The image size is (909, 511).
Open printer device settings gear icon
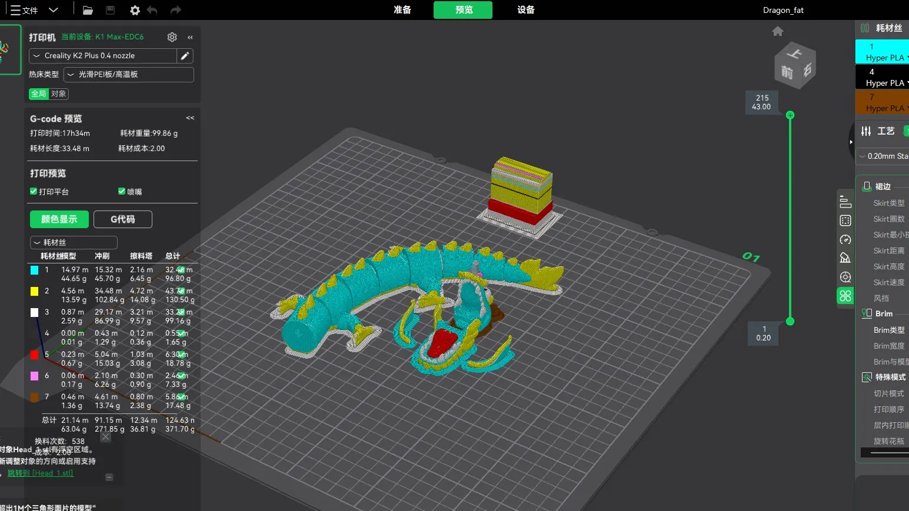click(x=172, y=37)
